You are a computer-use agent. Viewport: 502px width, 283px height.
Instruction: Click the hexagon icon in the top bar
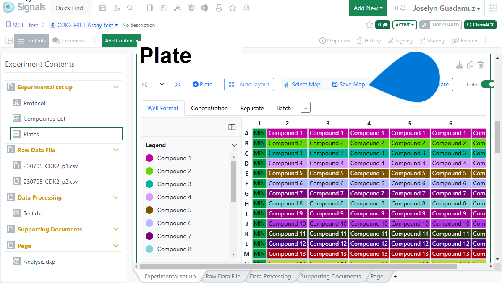(191, 8)
